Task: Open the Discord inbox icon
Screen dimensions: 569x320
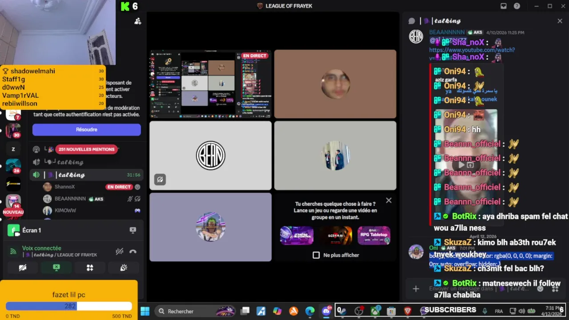Action: tap(504, 6)
